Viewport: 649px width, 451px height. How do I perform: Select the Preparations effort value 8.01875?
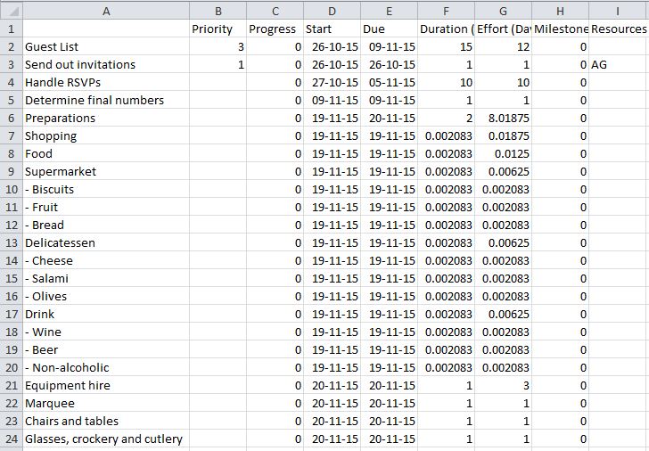tap(505, 118)
